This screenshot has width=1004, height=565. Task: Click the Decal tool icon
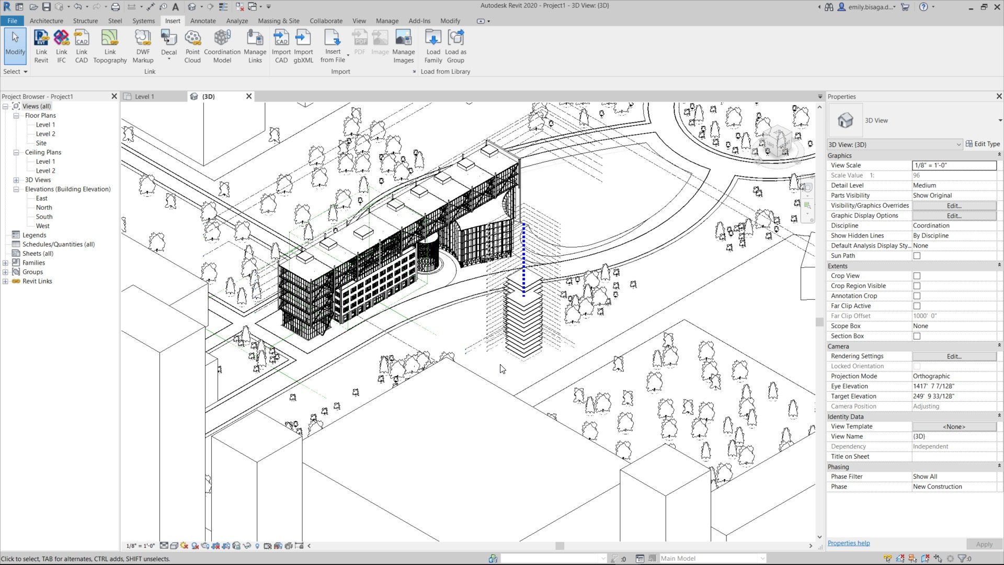coord(168,39)
